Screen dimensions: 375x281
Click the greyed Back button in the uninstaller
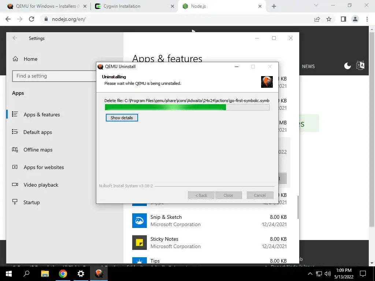point(201,195)
